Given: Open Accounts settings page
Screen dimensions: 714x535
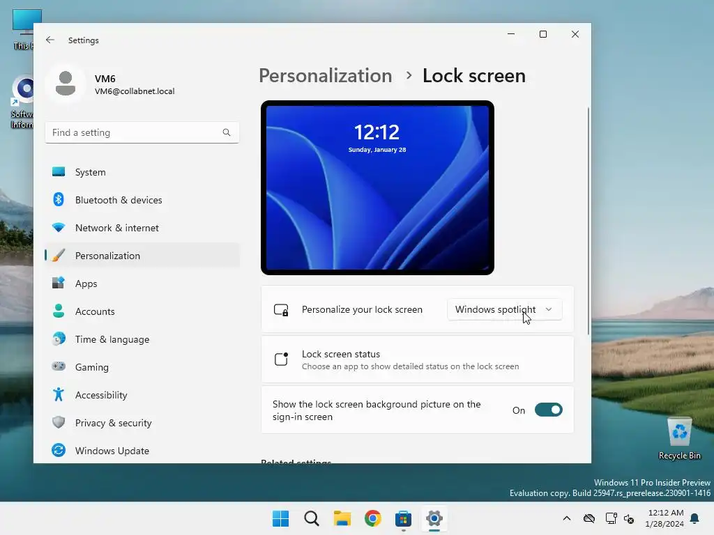Looking at the screenshot, I should click(142, 311).
